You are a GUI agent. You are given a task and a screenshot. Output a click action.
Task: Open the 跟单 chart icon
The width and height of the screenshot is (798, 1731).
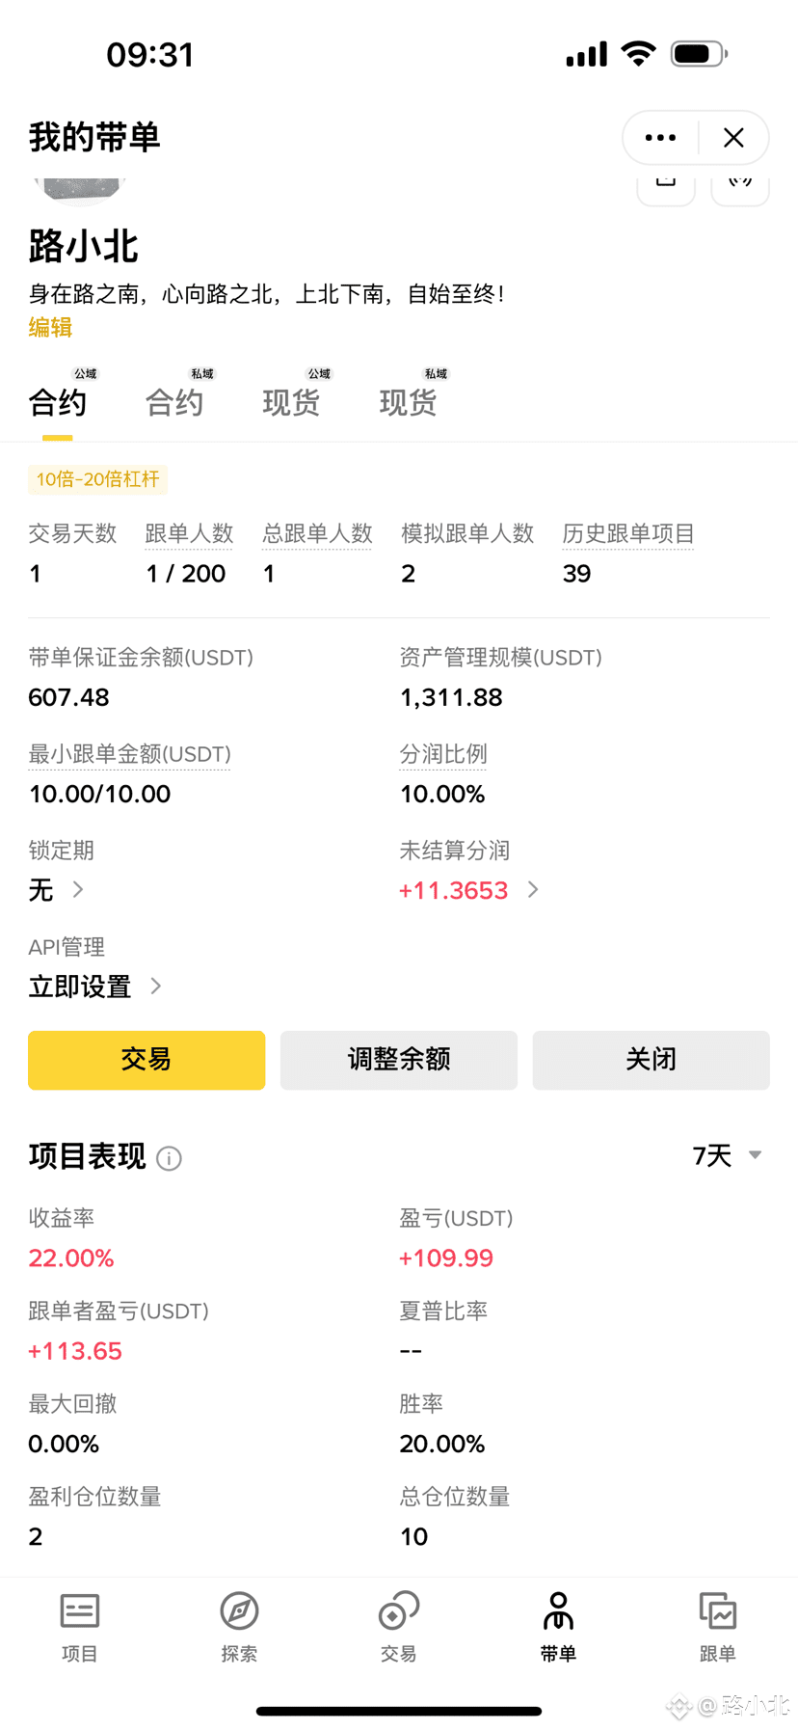tap(717, 1611)
